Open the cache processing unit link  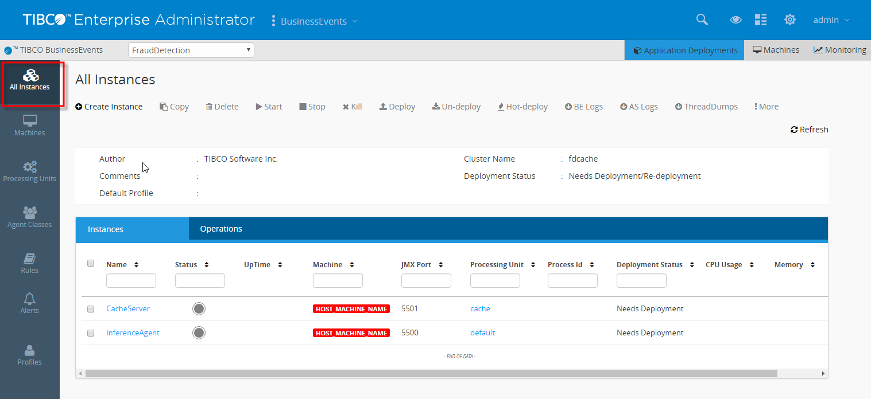tap(480, 308)
